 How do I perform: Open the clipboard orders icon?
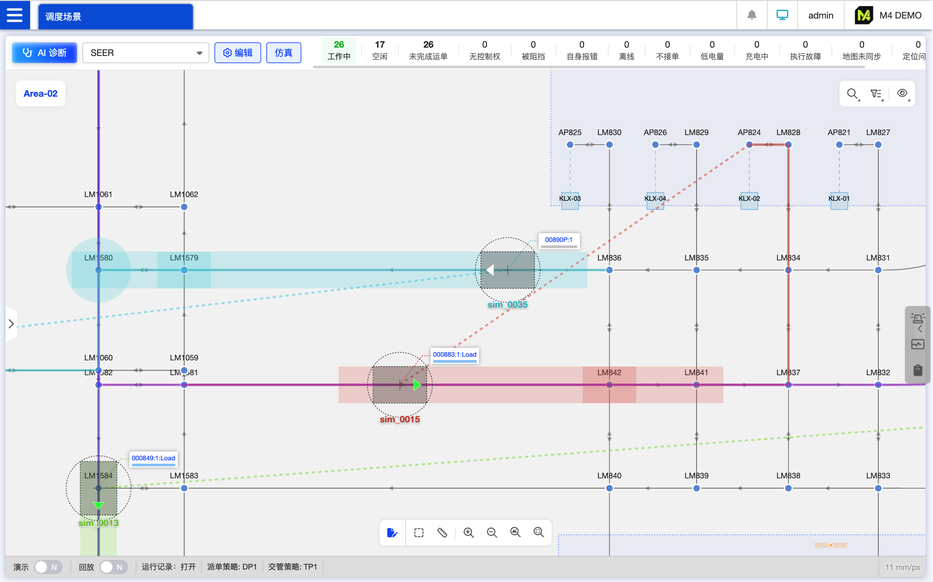[918, 370]
